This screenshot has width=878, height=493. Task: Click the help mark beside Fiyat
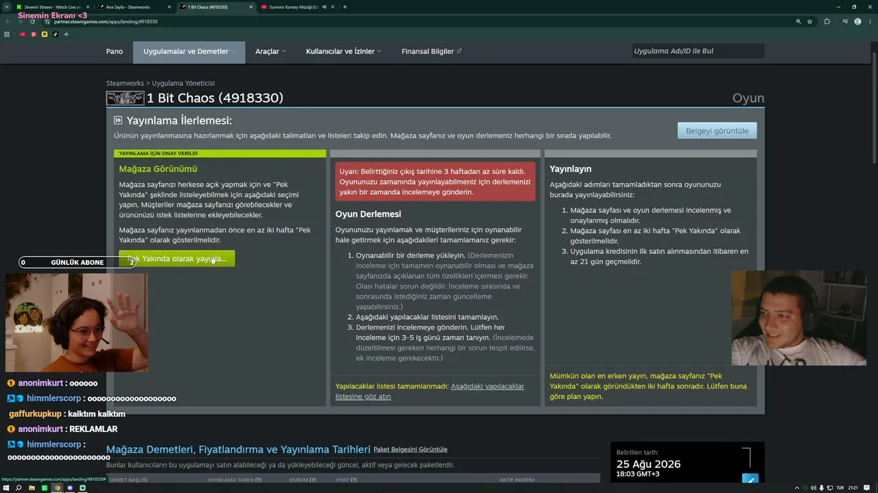(354, 480)
